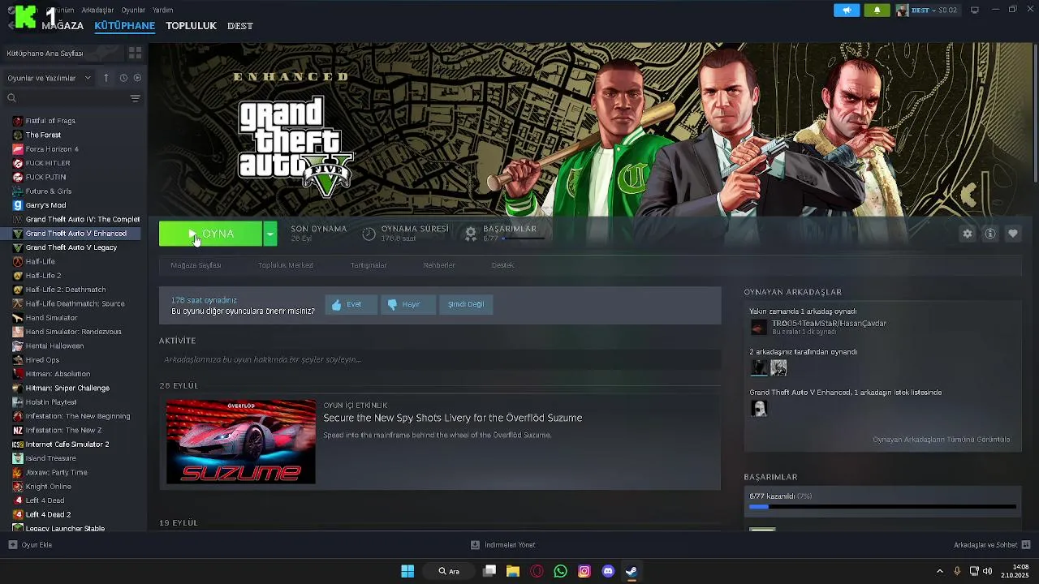Click the DEST profile avatar

(902, 11)
